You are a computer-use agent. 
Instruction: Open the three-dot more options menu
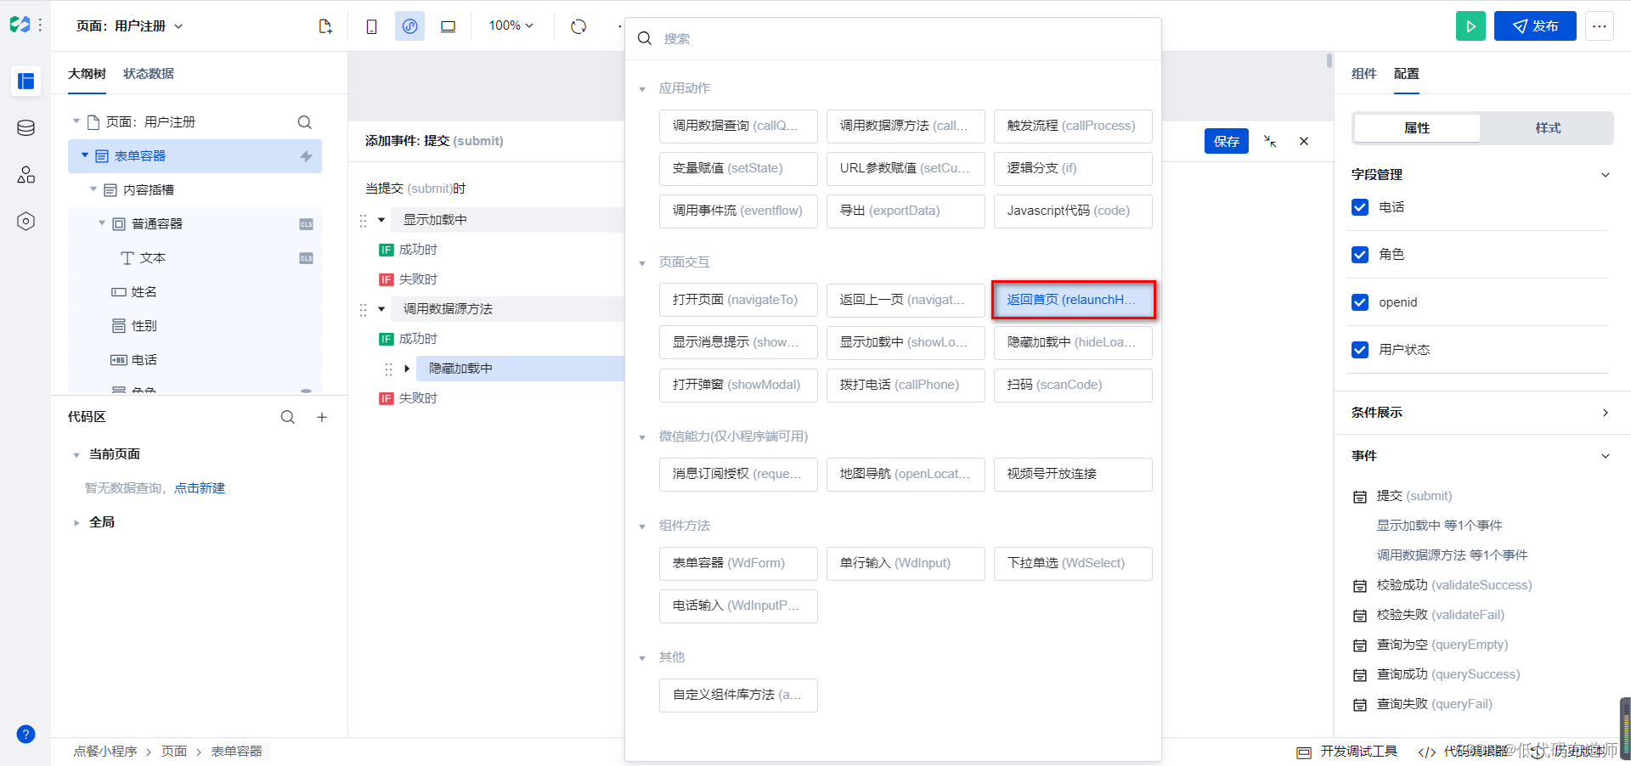click(1600, 26)
